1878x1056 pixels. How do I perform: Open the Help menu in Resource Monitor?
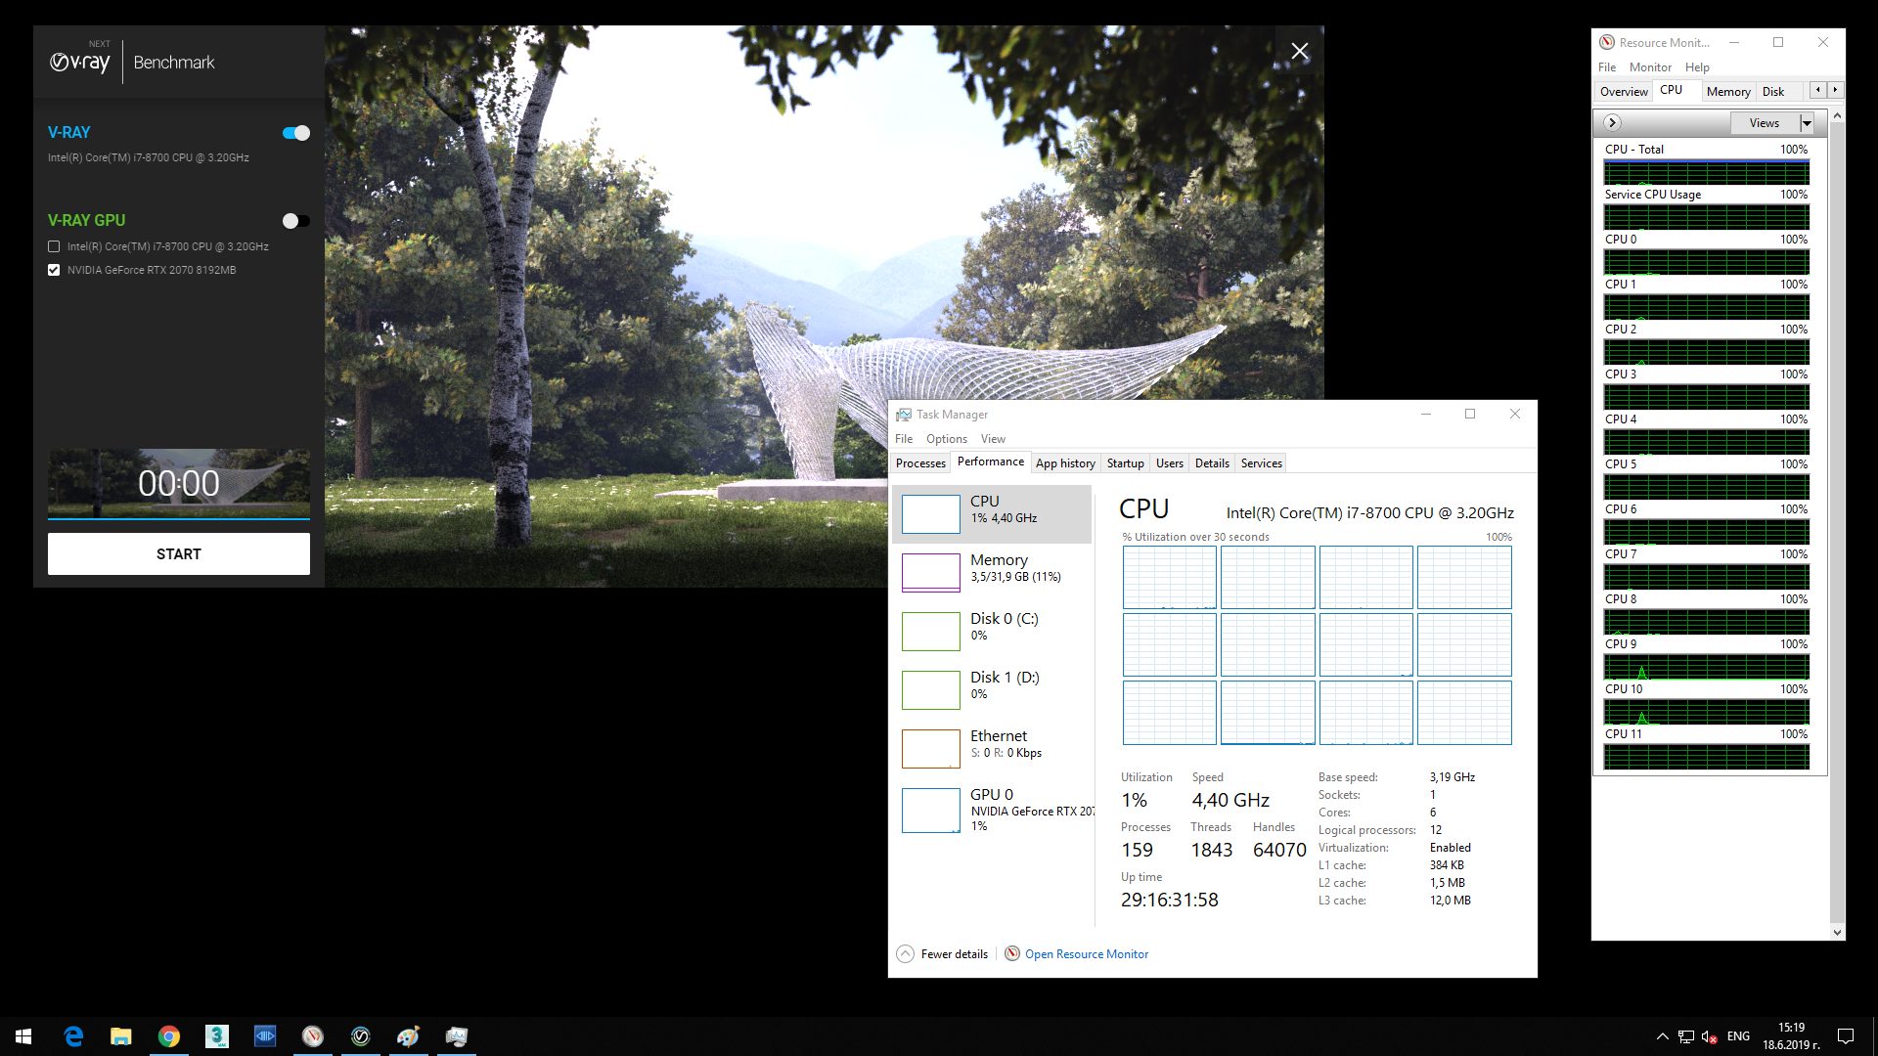click(1697, 67)
